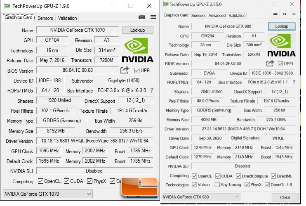306x206 pixels.
Task: Click the 1920 Unified shaders value
Action: point(59,100)
